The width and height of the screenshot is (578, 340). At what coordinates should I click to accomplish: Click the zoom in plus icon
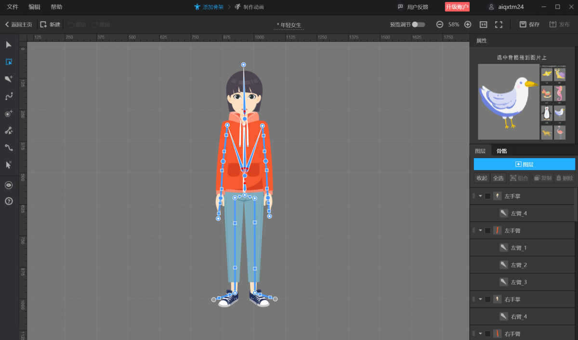point(468,25)
